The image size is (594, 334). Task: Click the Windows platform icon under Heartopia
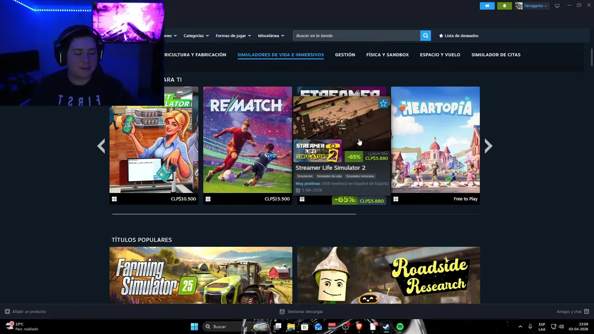pyautogui.click(x=396, y=199)
